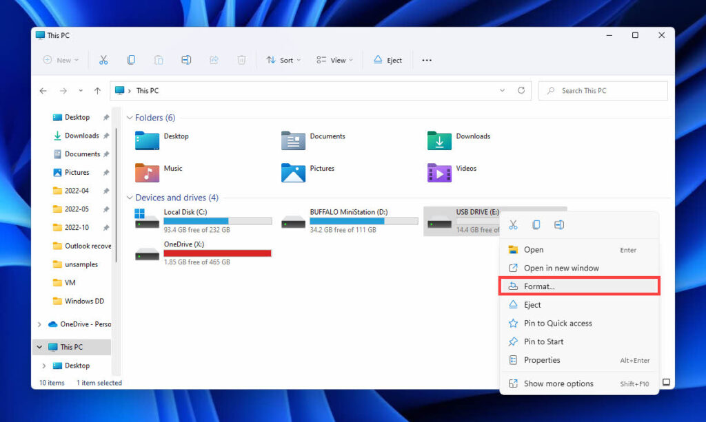The width and height of the screenshot is (706, 422).
Task: Click the Cut scissors icon in toolbar
Action: click(103, 60)
